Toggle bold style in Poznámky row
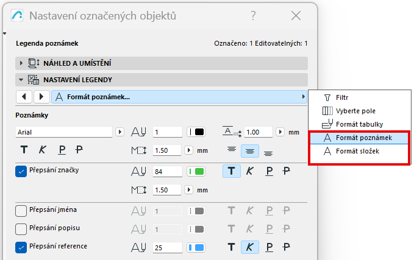This screenshot has height=260, width=414. pyautogui.click(x=24, y=150)
